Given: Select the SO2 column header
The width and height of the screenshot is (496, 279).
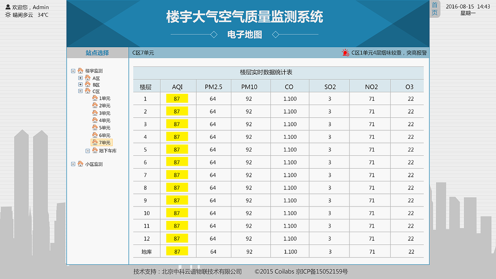Looking at the screenshot, I should 330,87.
